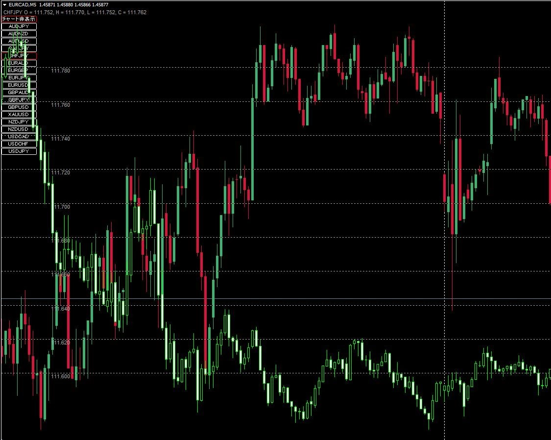Switch to the GBPJPY pair
The height and width of the screenshot is (440, 551).
pos(19,100)
